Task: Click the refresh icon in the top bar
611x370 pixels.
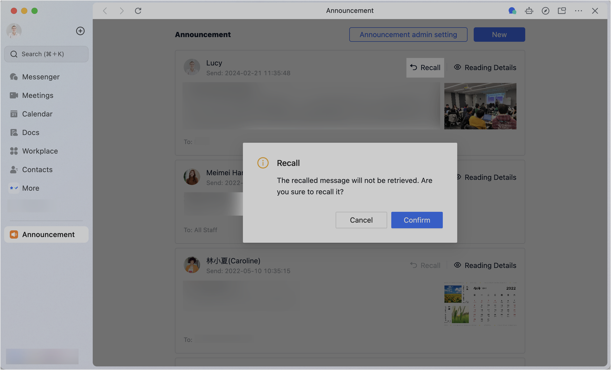Action: coord(138,11)
